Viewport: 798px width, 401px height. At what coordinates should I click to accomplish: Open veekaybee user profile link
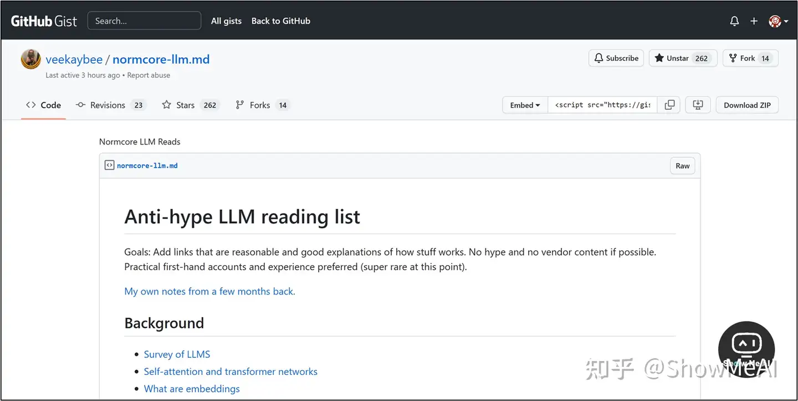(x=74, y=59)
